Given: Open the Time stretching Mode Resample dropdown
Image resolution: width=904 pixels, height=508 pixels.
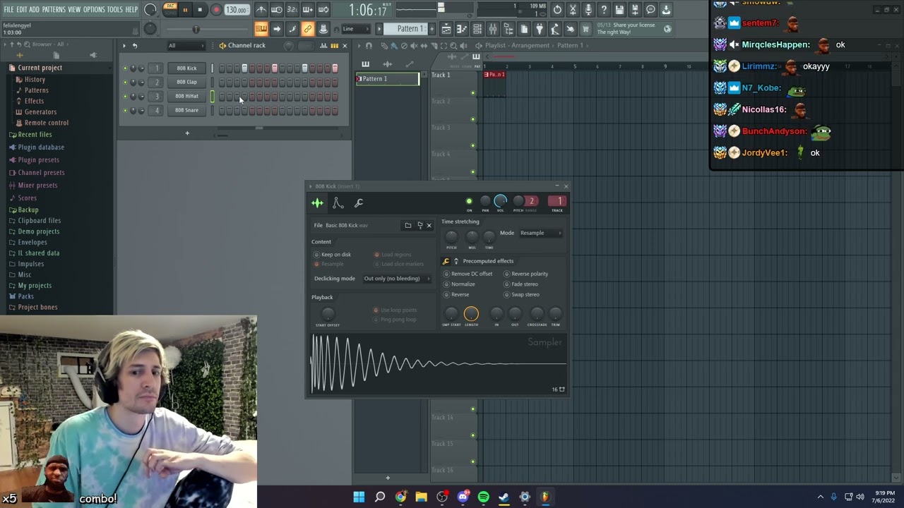Looking at the screenshot, I should pos(541,233).
